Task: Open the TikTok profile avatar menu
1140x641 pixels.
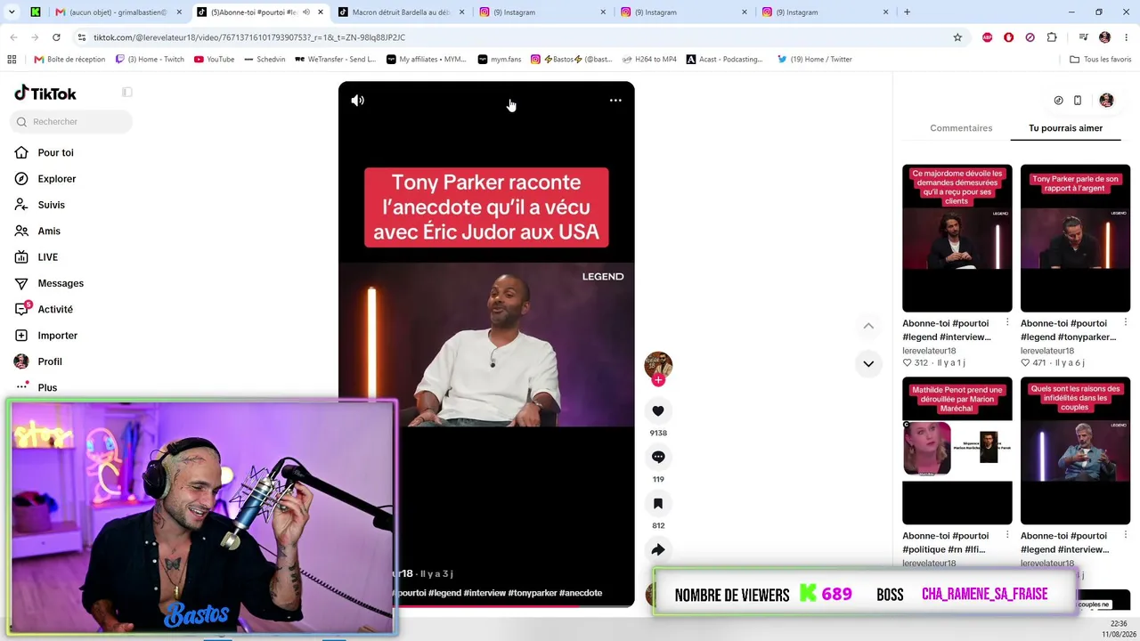Action: click(1106, 101)
